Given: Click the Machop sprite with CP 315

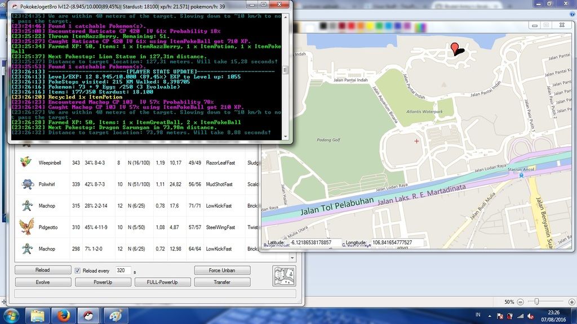Looking at the screenshot, I should (27, 205).
